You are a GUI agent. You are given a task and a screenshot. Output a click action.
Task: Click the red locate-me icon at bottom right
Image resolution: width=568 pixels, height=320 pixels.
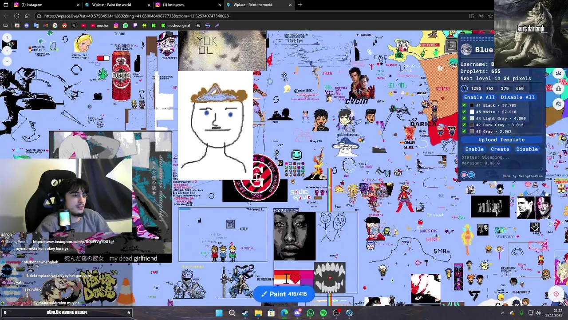click(556, 294)
